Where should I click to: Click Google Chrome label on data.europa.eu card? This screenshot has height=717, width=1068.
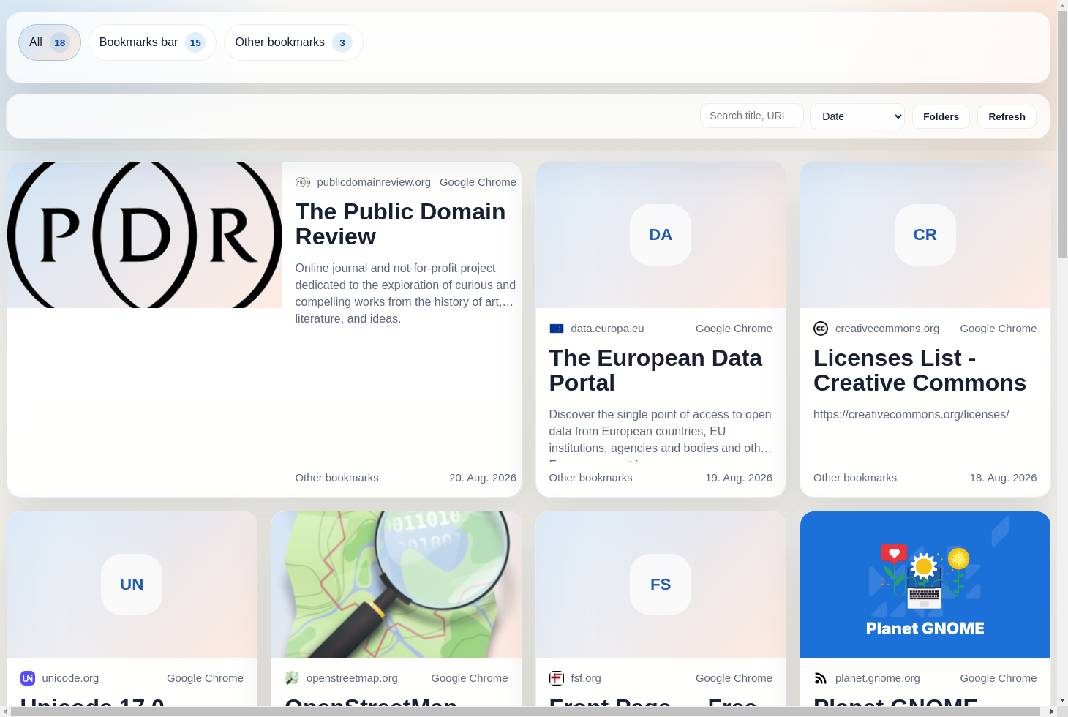click(734, 329)
